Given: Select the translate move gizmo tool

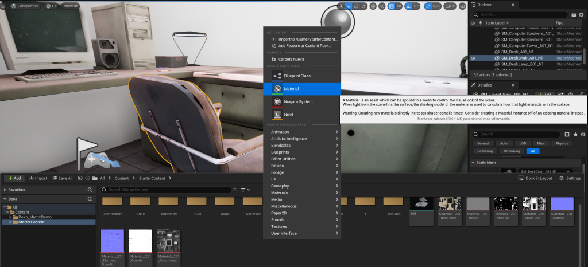Looking at the screenshot, I should (x=349, y=6).
